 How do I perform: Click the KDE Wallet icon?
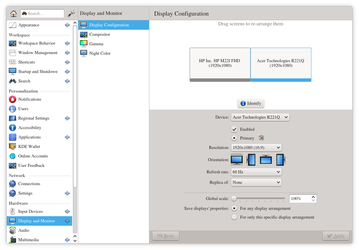coord(13,147)
